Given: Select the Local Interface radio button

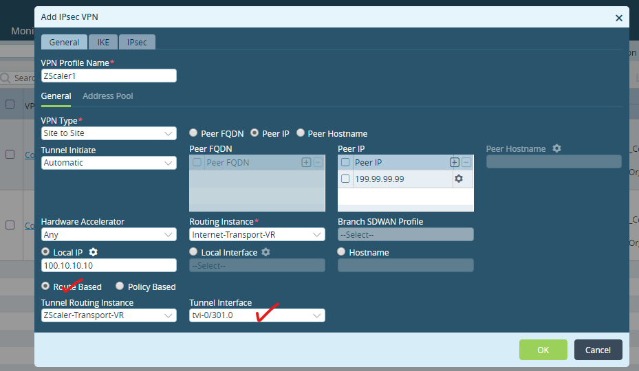Looking at the screenshot, I should [x=193, y=251].
